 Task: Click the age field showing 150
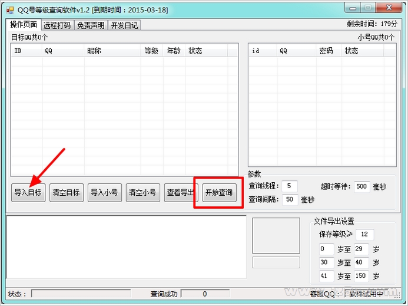click(x=361, y=276)
